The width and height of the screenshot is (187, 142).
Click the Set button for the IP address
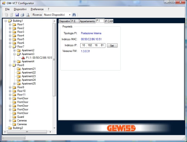click(112, 45)
